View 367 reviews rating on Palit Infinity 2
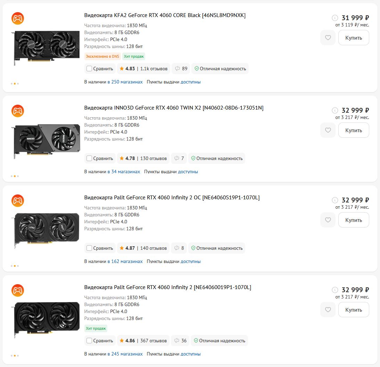Screen dimensions: 380x367 [143, 341]
